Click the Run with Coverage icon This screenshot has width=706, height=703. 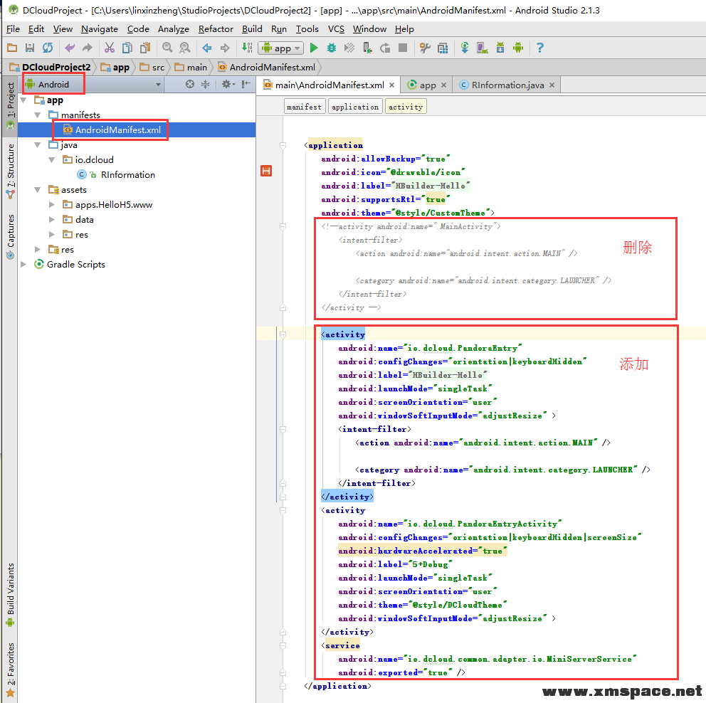[349, 48]
